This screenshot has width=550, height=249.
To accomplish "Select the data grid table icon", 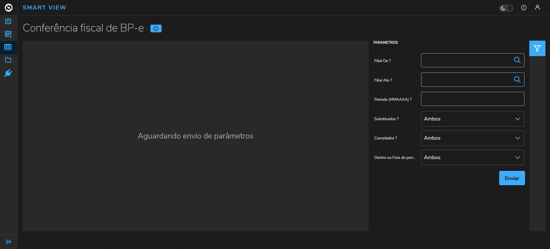I will pos(8,47).
